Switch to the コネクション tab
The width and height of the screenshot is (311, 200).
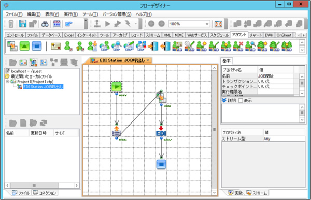point(45,193)
